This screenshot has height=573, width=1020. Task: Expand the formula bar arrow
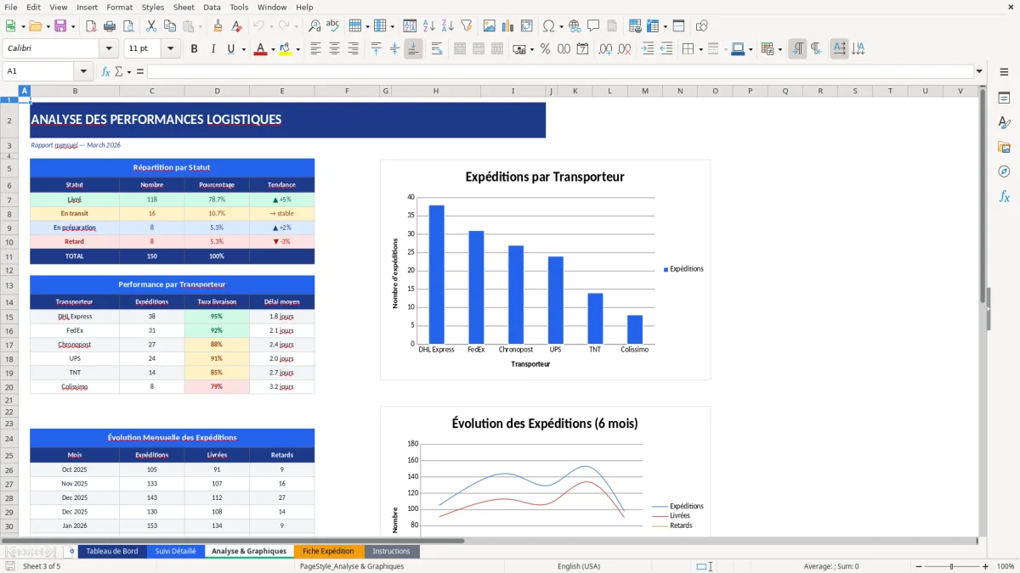pyautogui.click(x=979, y=71)
